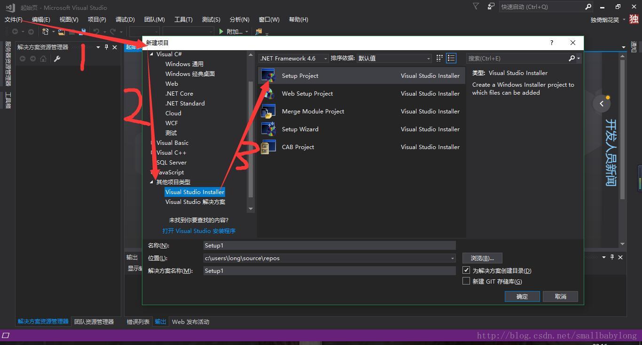The width and height of the screenshot is (642, 345).
Task: Click the OK confirm button
Action: pyautogui.click(x=522, y=296)
